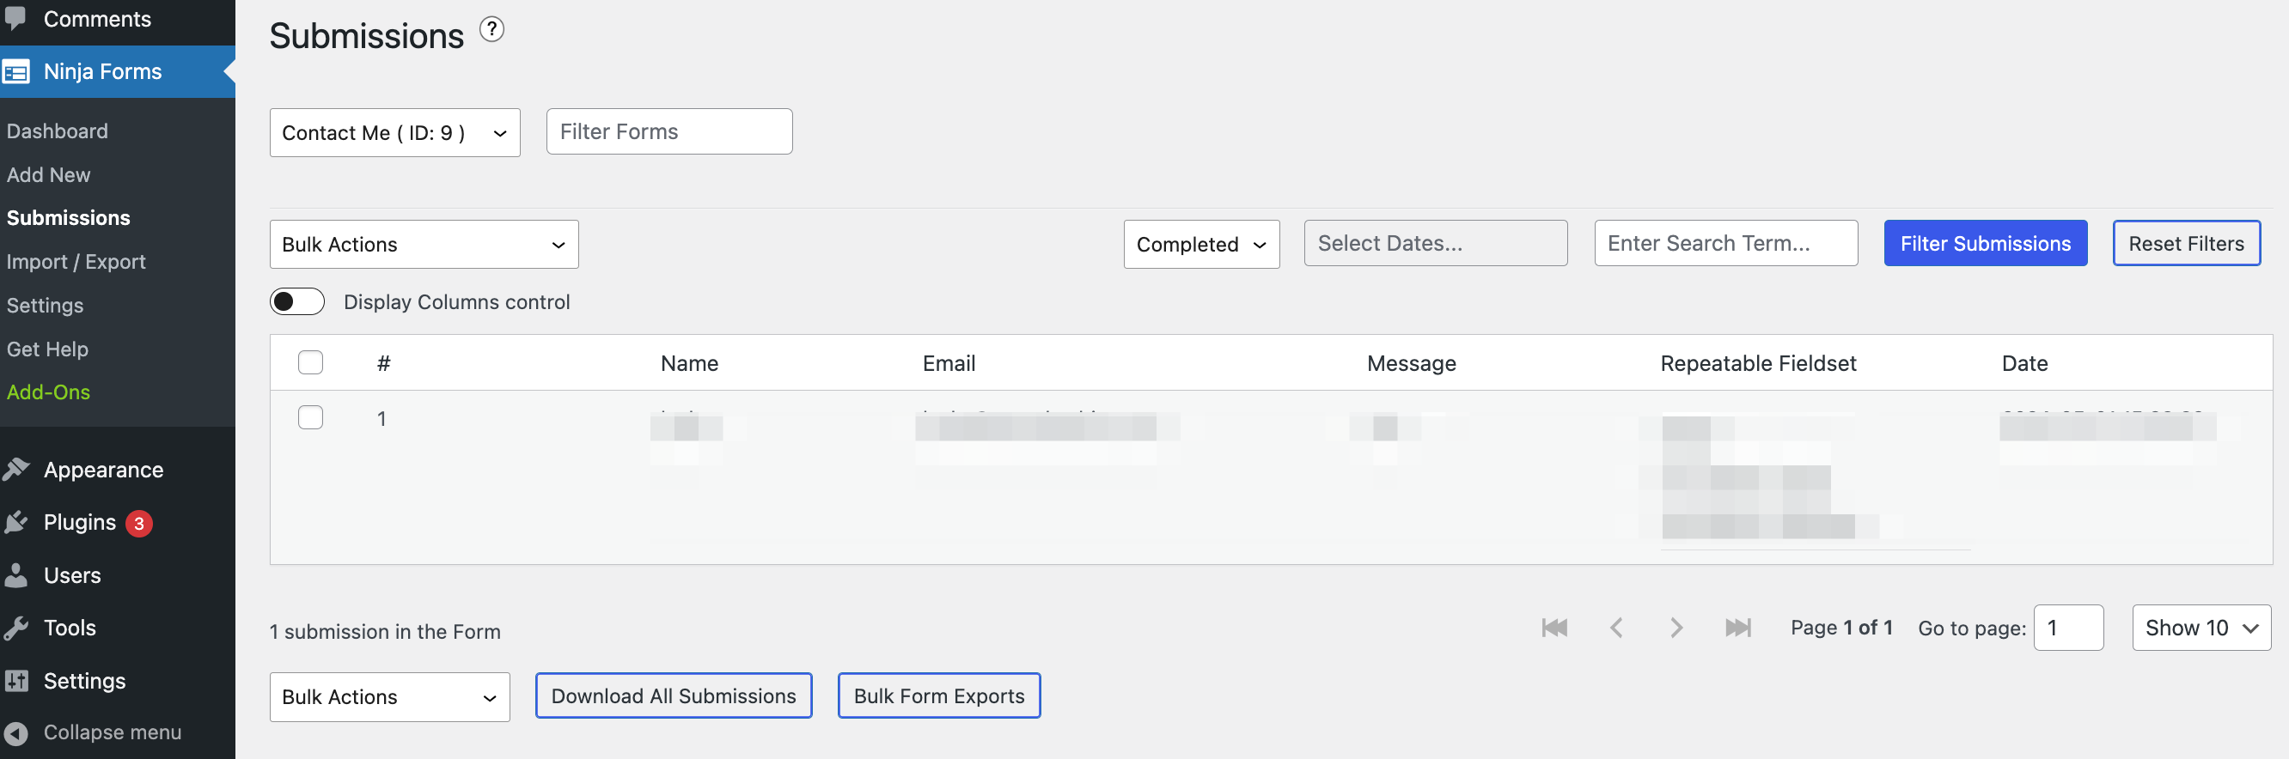Screen dimensions: 2289x759
Task: Open Tools using the wrench icon
Action: click(18, 627)
